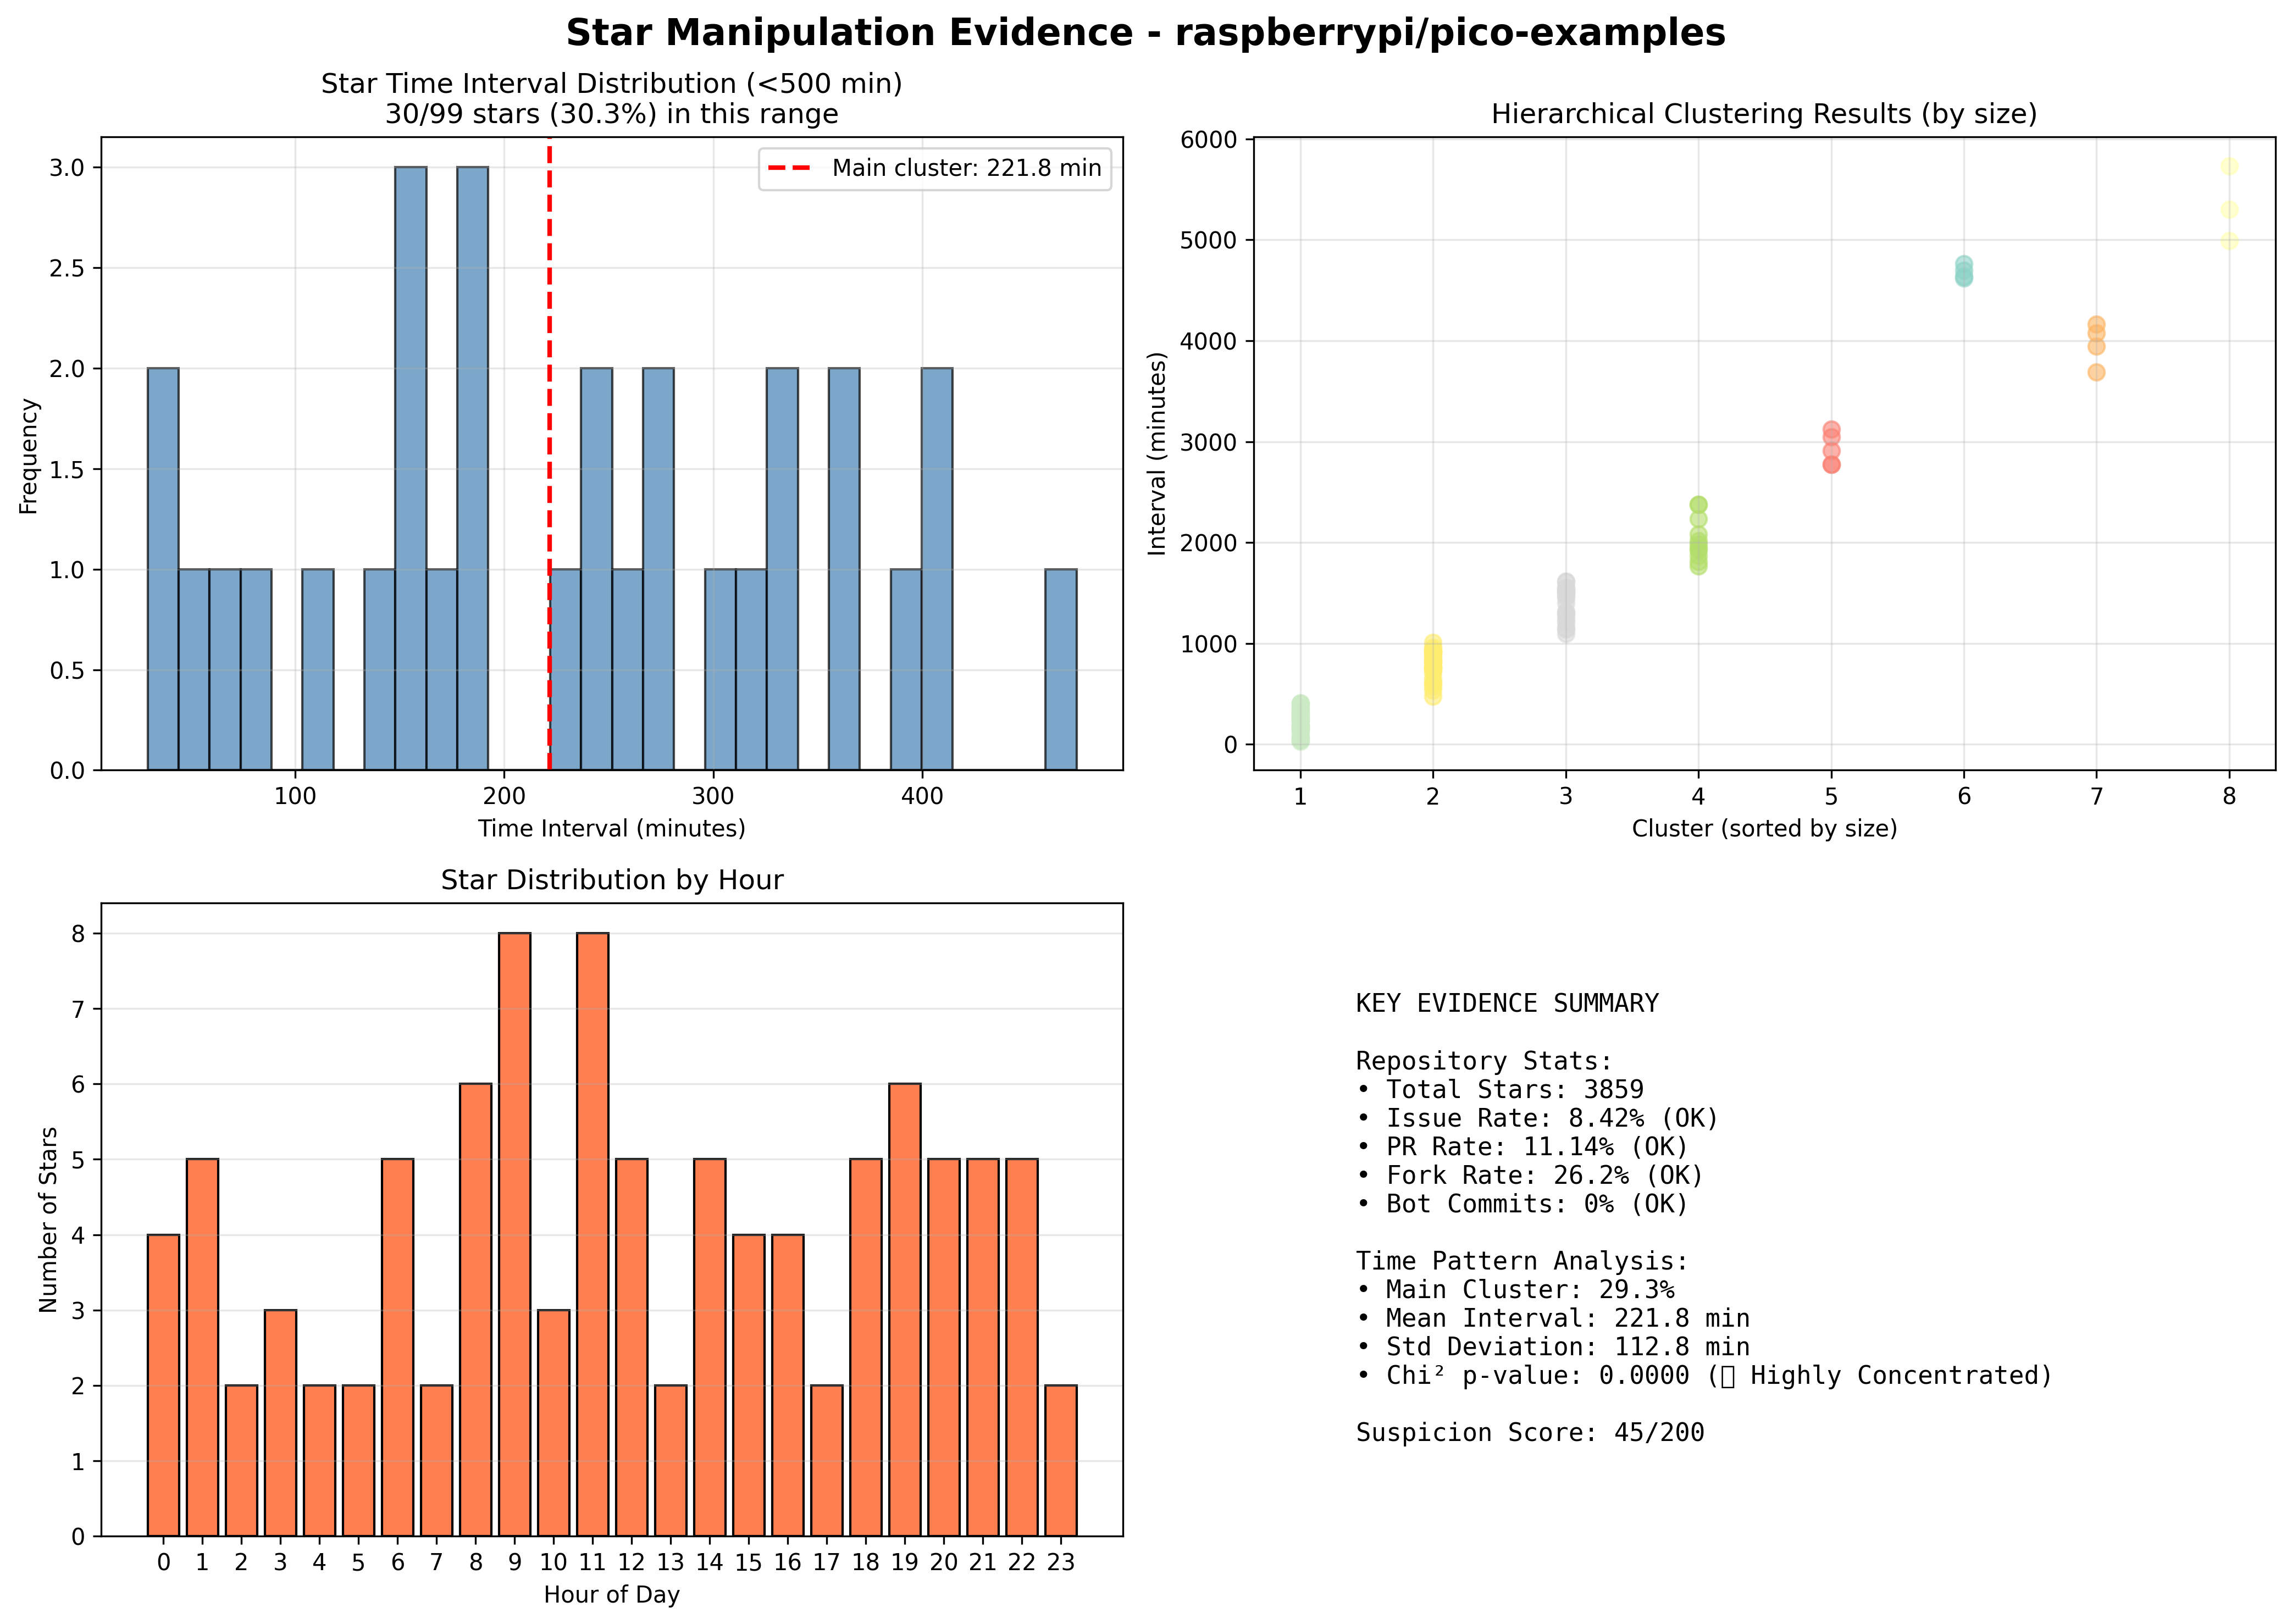
Task: Select the 'Mean Interval: 221.8 min' line
Action: coord(1553,1319)
